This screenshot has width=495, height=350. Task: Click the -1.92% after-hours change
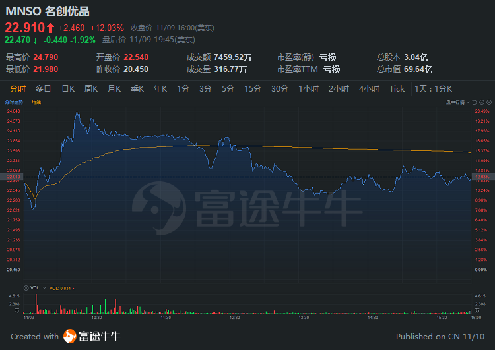82,40
